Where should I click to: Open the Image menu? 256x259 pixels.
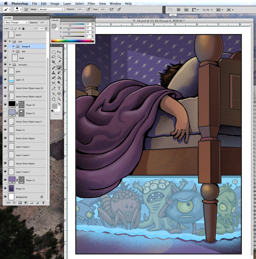pyautogui.click(x=55, y=4)
